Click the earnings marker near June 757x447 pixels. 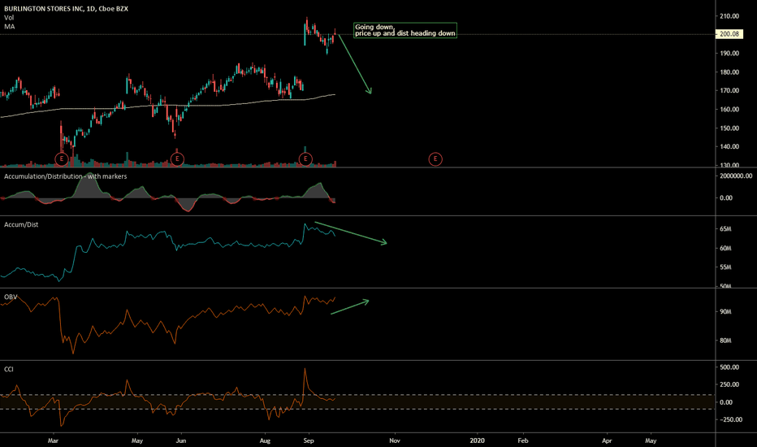(x=177, y=158)
